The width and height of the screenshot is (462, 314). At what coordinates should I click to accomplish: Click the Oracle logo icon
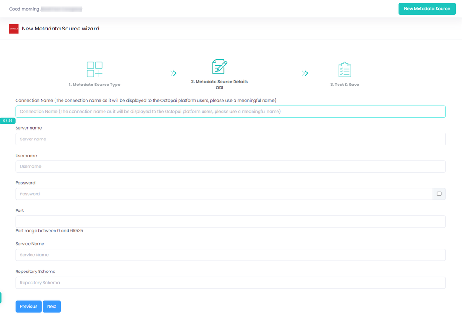[14, 29]
